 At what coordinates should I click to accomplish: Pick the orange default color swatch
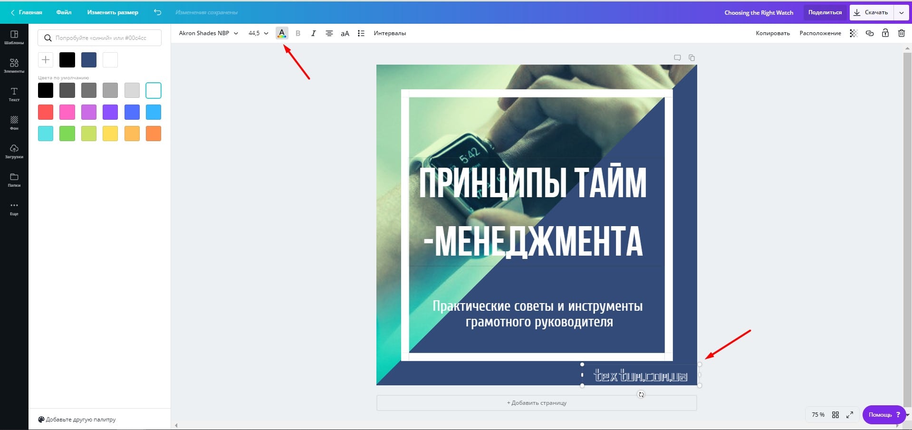tap(154, 134)
